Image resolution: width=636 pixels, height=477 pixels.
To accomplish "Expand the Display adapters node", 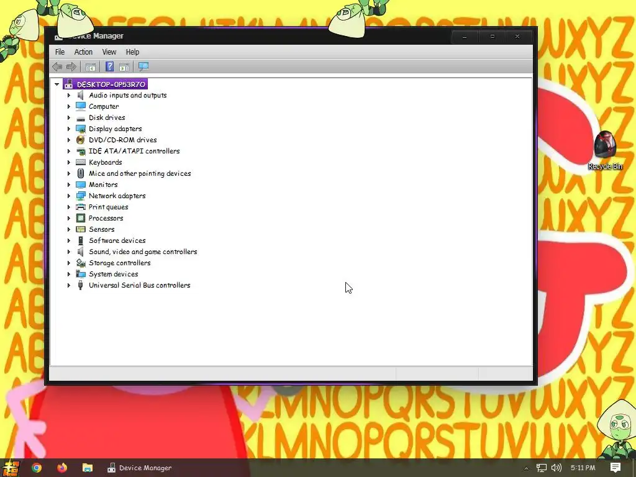I will pos(68,129).
